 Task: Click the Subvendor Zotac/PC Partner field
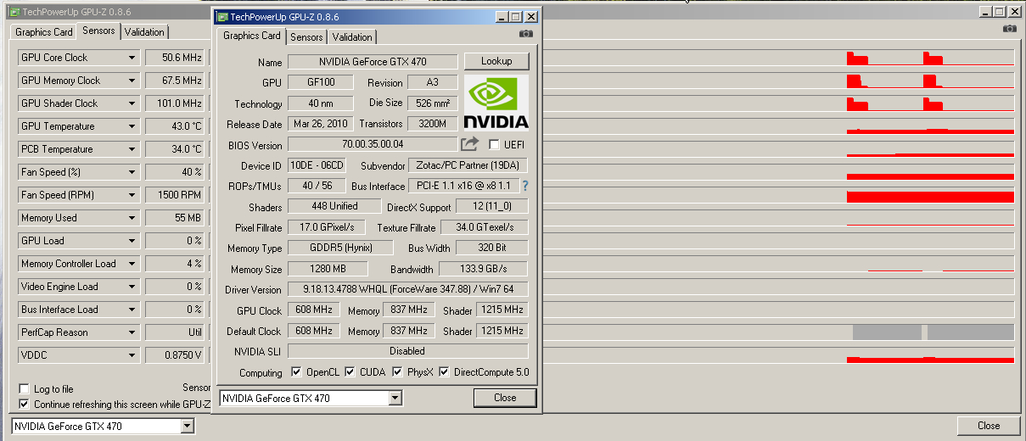468,165
